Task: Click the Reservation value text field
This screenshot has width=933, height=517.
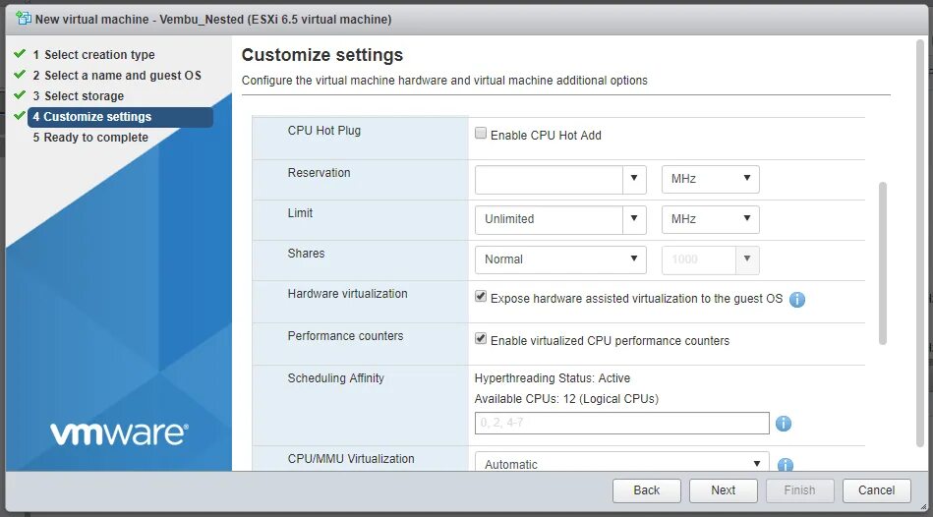Action: tap(549, 179)
